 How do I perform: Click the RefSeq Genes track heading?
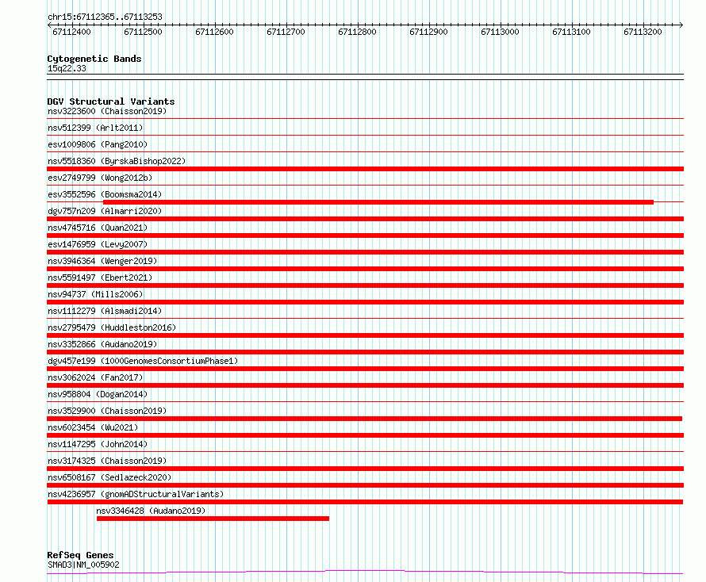click(x=80, y=556)
